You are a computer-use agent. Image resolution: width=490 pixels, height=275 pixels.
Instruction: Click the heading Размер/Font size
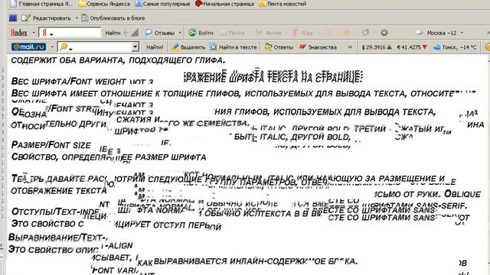[51, 145]
